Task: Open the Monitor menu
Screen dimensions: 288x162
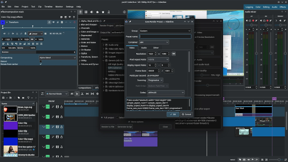Action: (x=59, y=7)
